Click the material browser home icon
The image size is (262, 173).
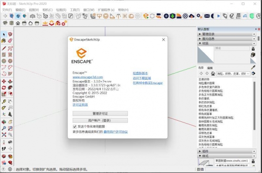click(x=213, y=73)
